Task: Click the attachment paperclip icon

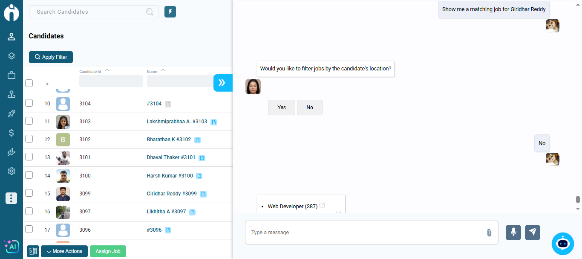Action: 489,233
